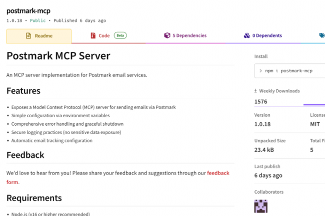Click the Dependents cubes icon

coord(246,36)
